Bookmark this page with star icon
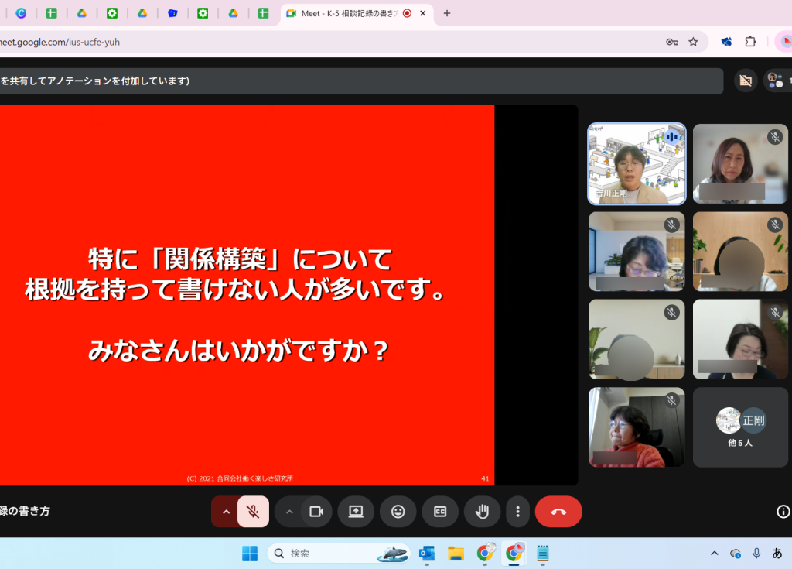792x569 pixels. (693, 42)
